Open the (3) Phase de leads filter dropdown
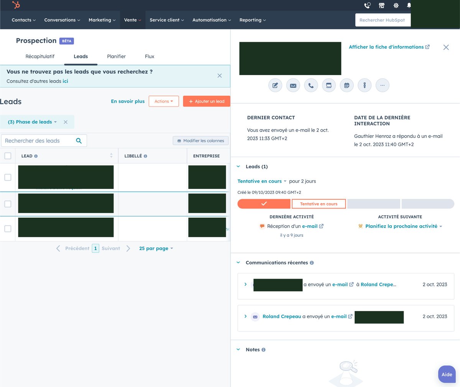Screen dimensions: 460x387 33,122
